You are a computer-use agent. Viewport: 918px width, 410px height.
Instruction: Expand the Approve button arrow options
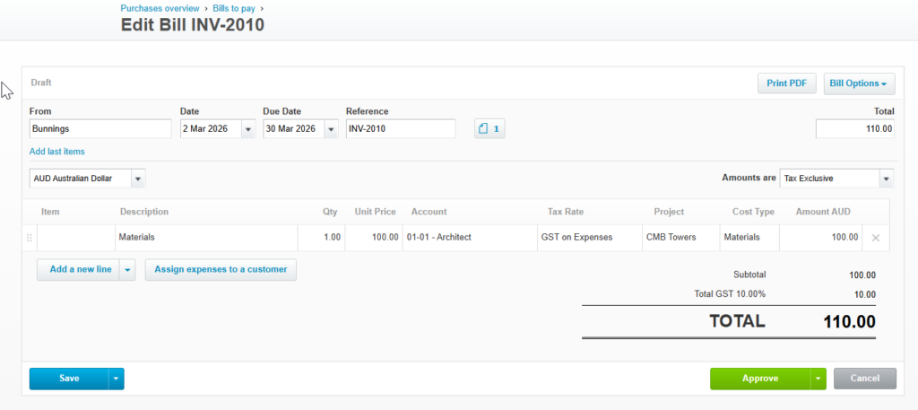tap(818, 379)
